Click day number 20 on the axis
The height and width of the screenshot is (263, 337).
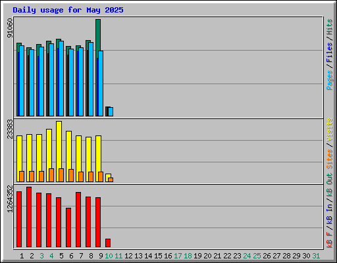207,256
